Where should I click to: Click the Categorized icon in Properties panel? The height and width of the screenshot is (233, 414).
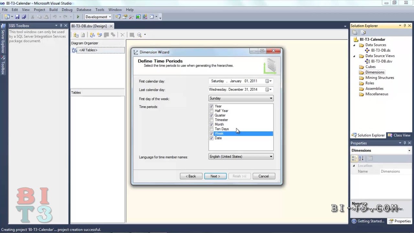(x=354, y=158)
